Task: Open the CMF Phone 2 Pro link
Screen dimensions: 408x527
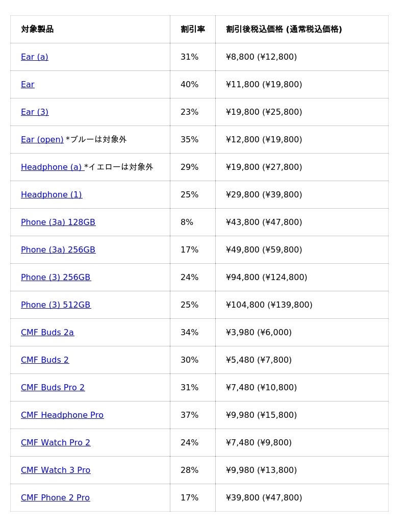Action: (x=55, y=498)
